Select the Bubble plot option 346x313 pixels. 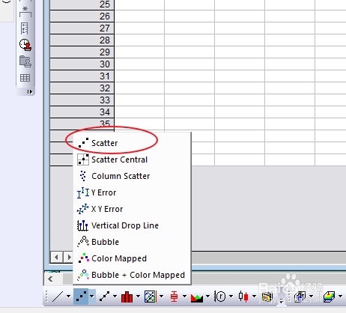click(x=132, y=242)
